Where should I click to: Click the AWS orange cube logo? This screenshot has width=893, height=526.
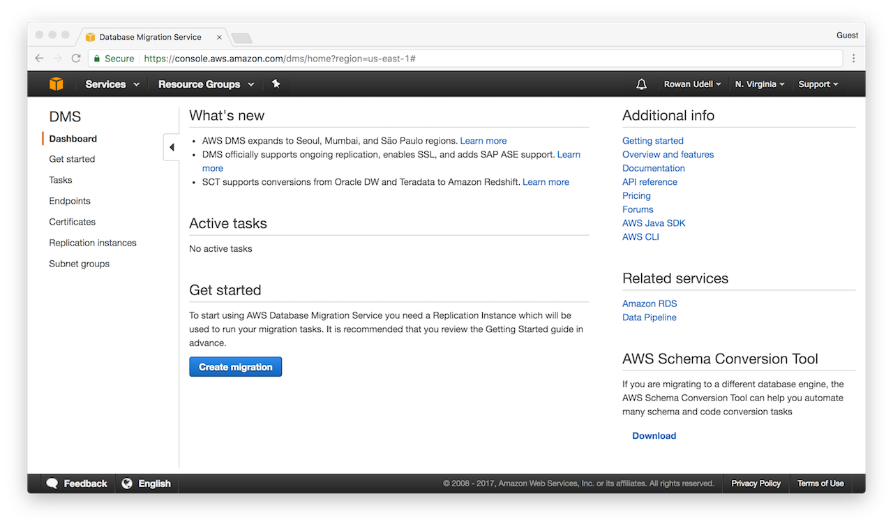tap(57, 84)
